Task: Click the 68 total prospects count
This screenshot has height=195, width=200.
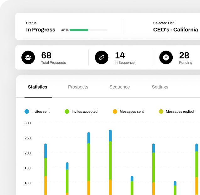Action: click(46, 55)
